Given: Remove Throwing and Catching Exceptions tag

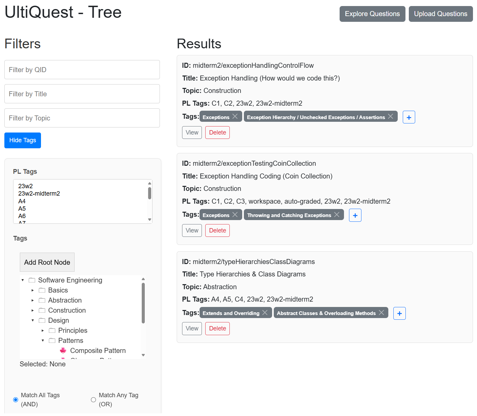Looking at the screenshot, I should point(337,215).
